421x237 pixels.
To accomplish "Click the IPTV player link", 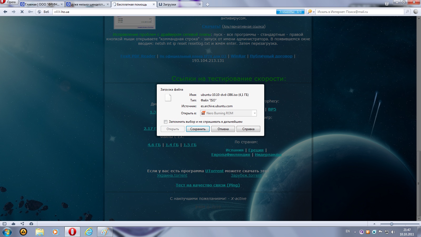I will click(193, 56).
